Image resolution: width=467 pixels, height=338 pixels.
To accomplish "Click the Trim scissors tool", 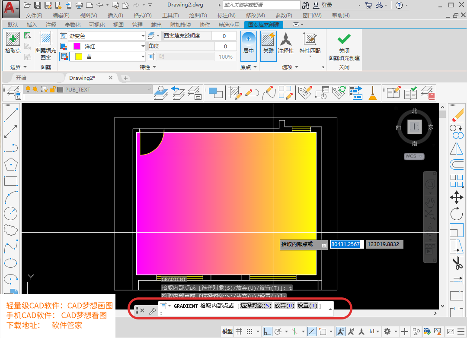I will pos(457,263).
